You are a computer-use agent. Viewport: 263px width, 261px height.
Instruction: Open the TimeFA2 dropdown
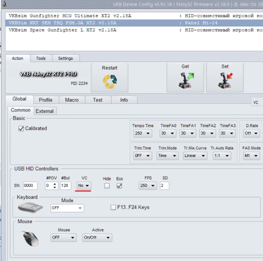(207, 133)
